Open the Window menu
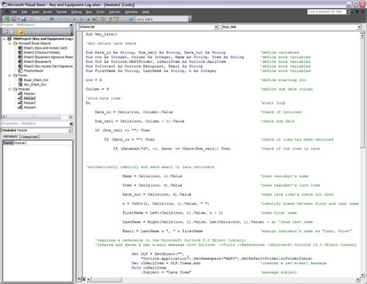Screen dimensions: 367x284 [x=131, y=12]
